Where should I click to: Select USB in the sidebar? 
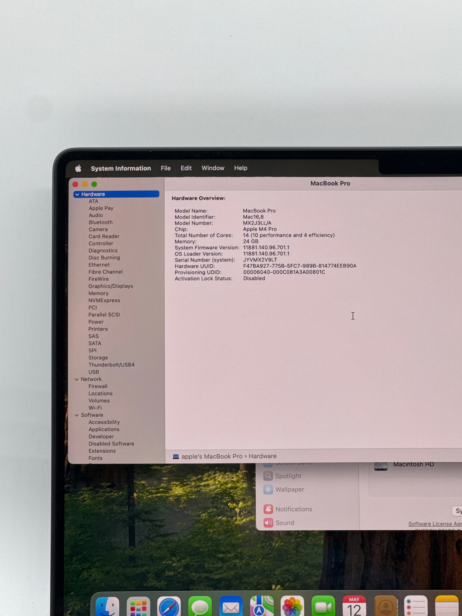(94, 372)
